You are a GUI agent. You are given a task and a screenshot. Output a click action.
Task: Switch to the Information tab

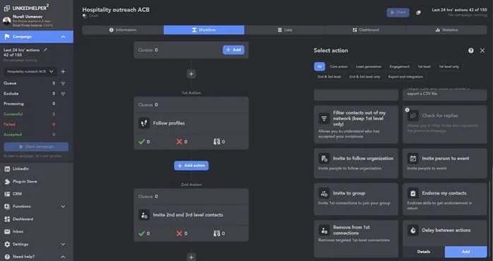point(123,30)
